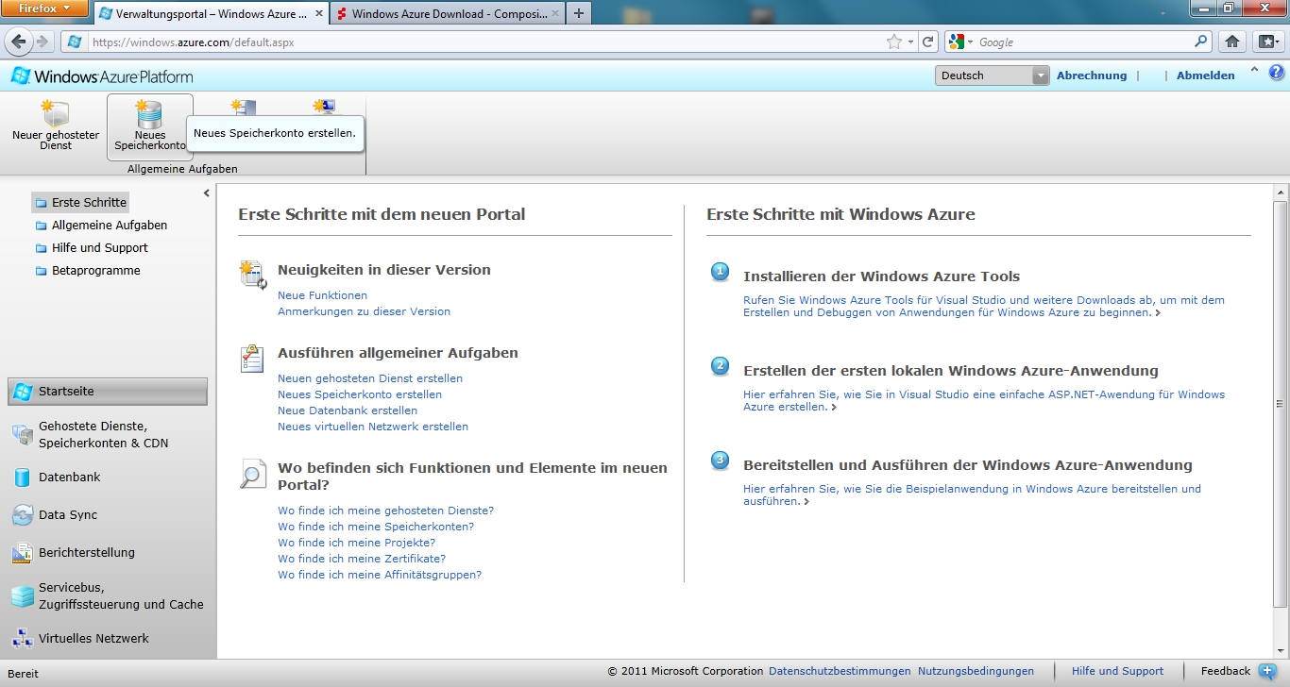Click the Abmelden link
1290x687 pixels.
1205,75
